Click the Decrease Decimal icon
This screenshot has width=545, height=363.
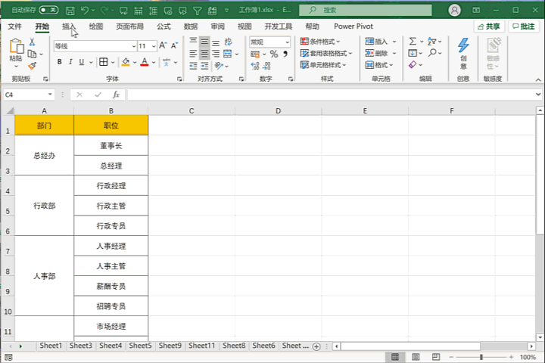pos(267,66)
